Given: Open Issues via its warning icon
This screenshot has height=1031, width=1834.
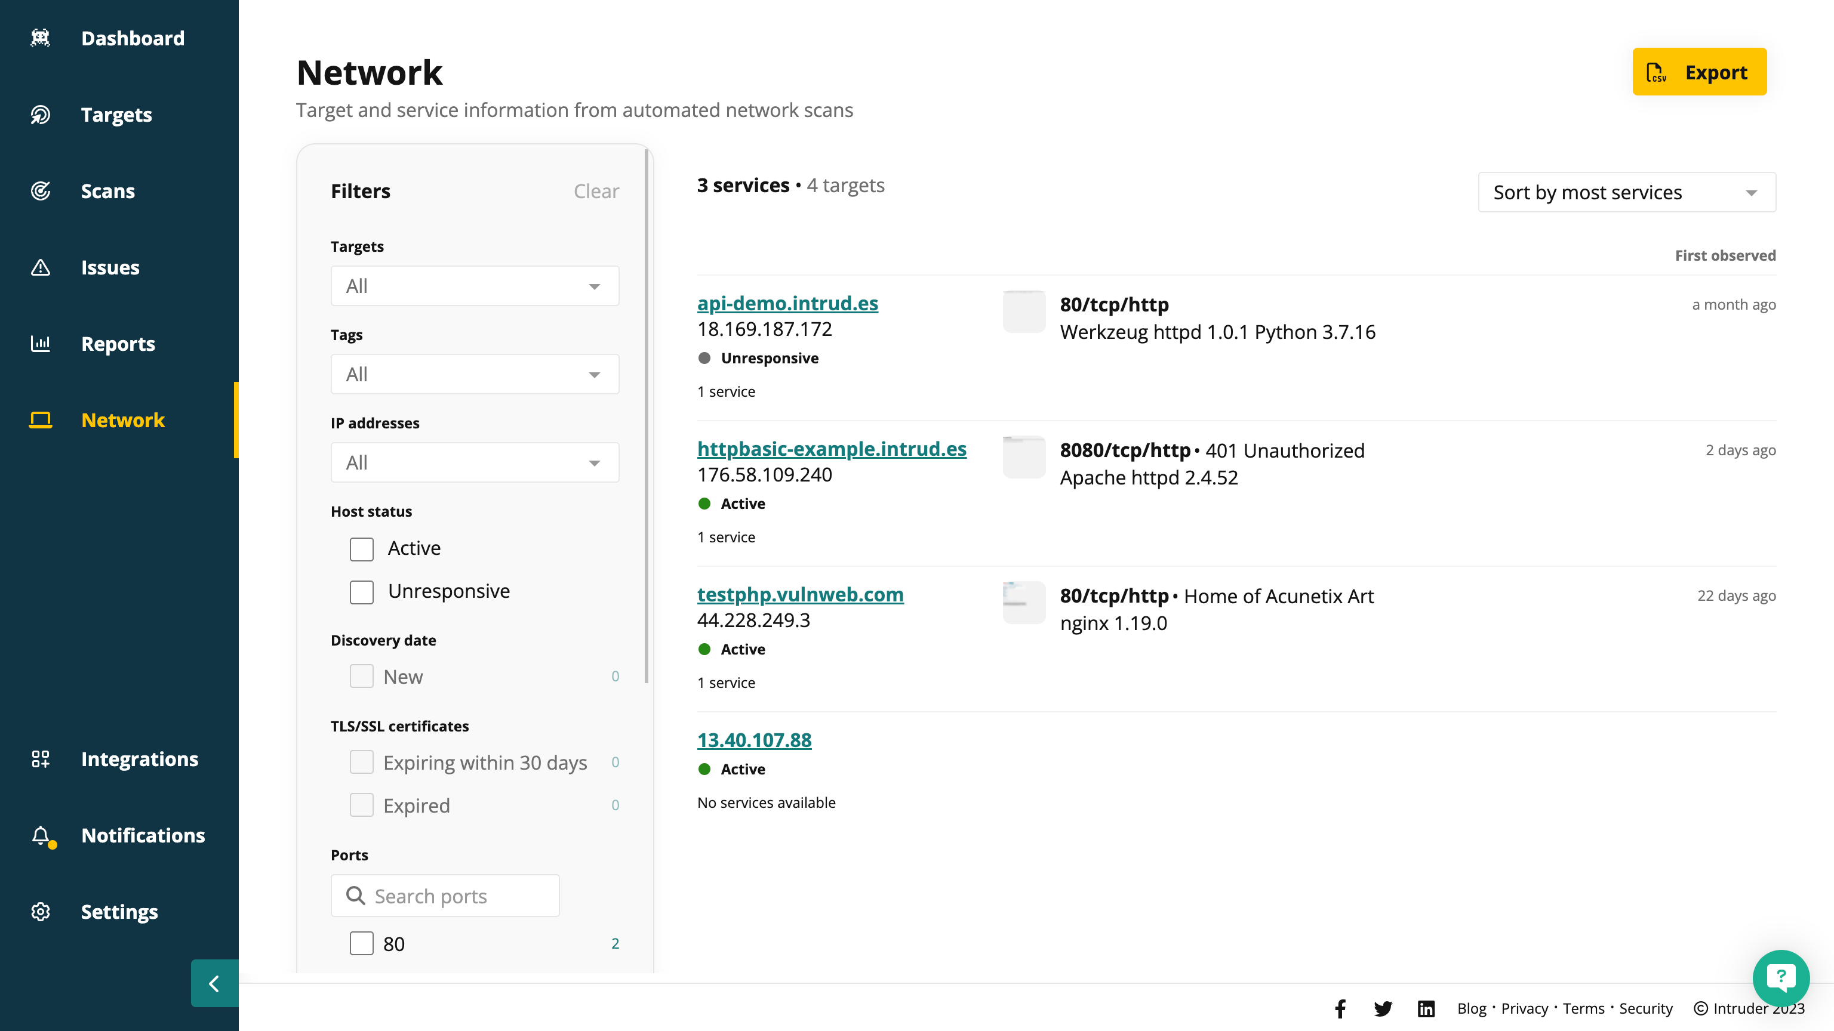Looking at the screenshot, I should click(x=41, y=267).
